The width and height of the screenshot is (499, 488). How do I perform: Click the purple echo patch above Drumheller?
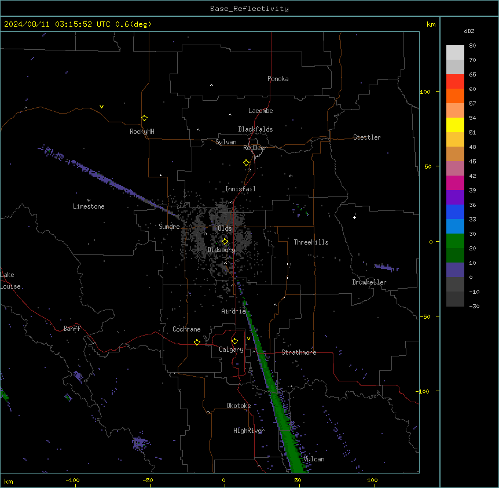[386, 267]
